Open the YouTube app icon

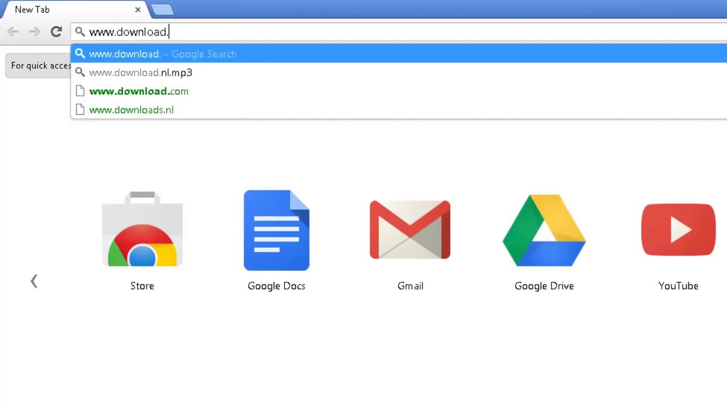pos(678,229)
